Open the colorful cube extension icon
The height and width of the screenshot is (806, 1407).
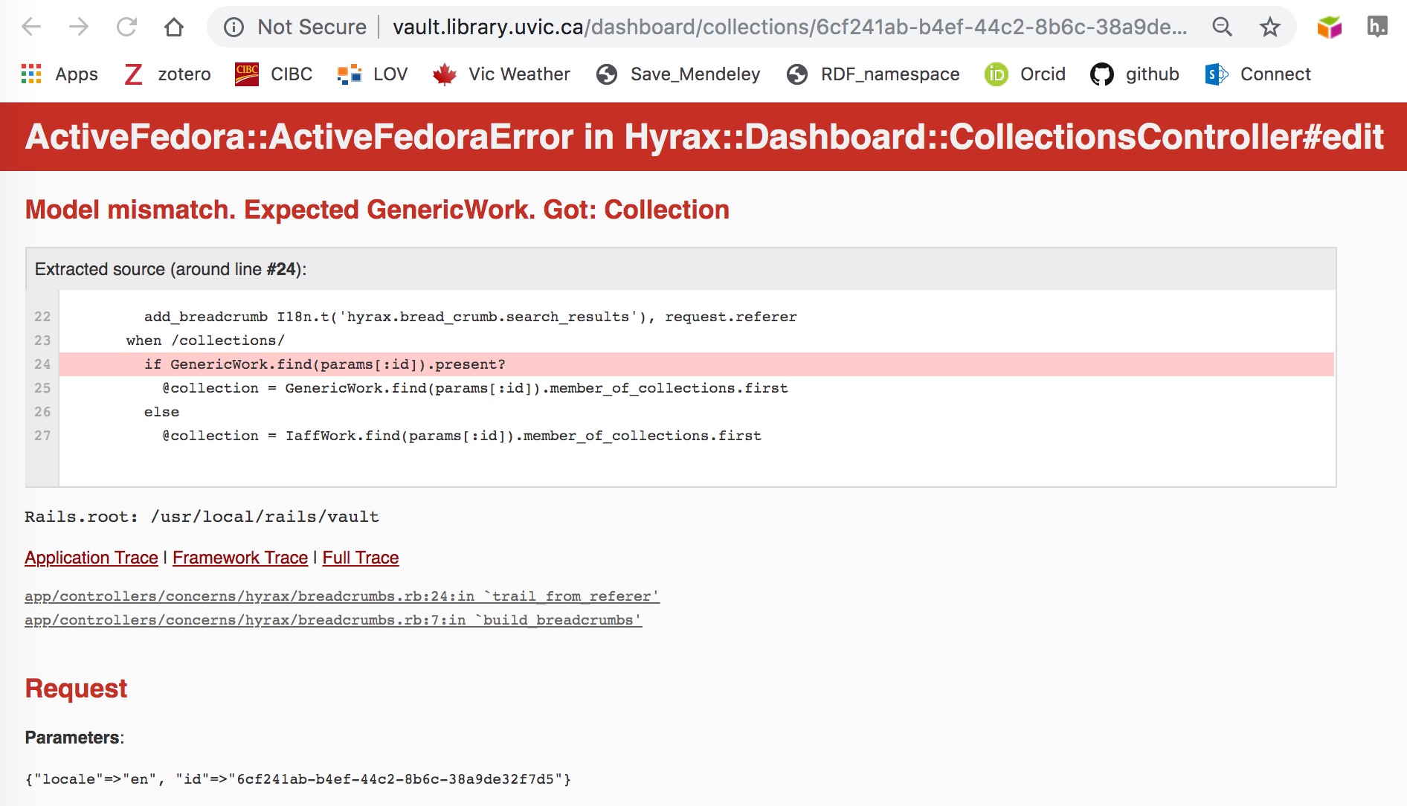1329,28
